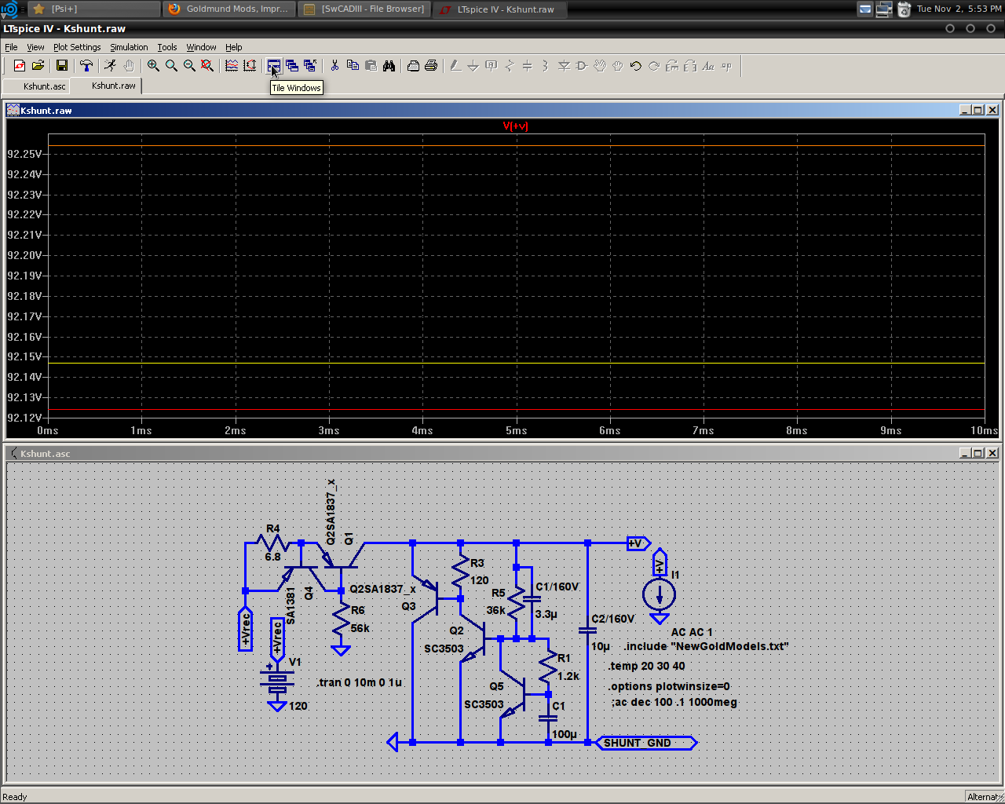The width and height of the screenshot is (1005, 804).
Task: Click the Rotate toolbar icon
Action: click(672, 66)
